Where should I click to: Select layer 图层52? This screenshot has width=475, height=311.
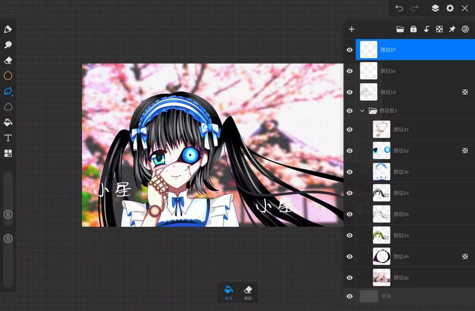[415, 151]
